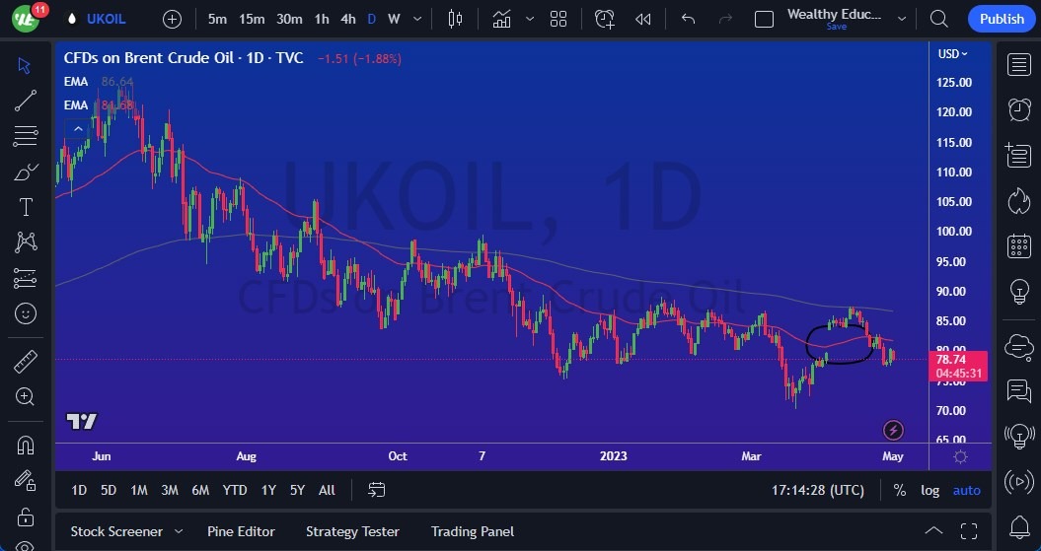
Task: Select the trend line drawing tool
Action: tap(26, 101)
